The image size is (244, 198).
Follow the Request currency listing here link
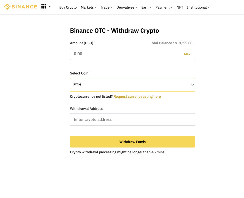[137, 97]
